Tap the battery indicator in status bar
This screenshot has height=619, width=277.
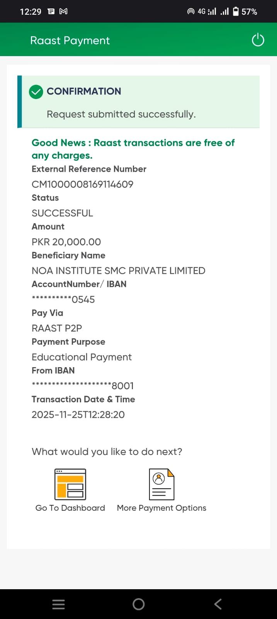pos(236,12)
